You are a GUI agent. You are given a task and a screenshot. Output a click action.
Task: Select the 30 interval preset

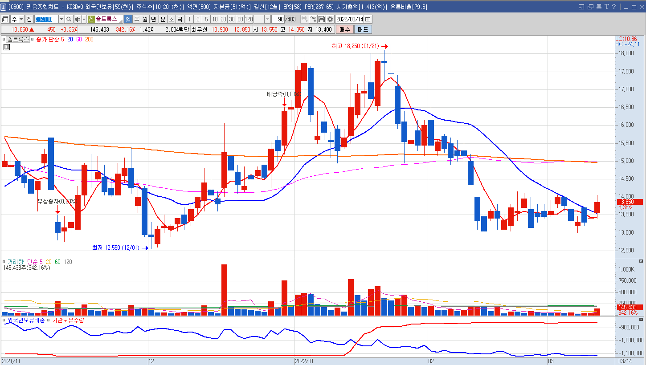[x=232, y=19]
